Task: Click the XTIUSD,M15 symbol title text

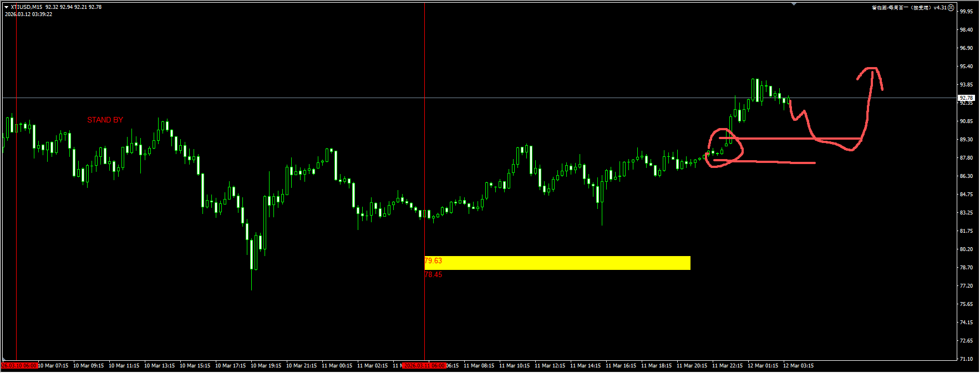Action: (x=27, y=7)
